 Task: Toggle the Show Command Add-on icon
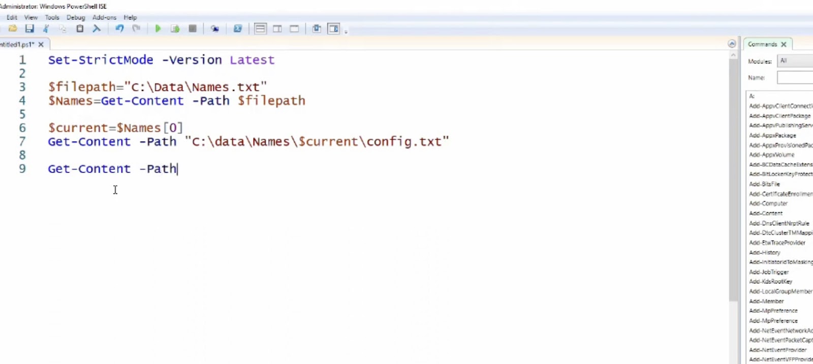[x=334, y=28]
